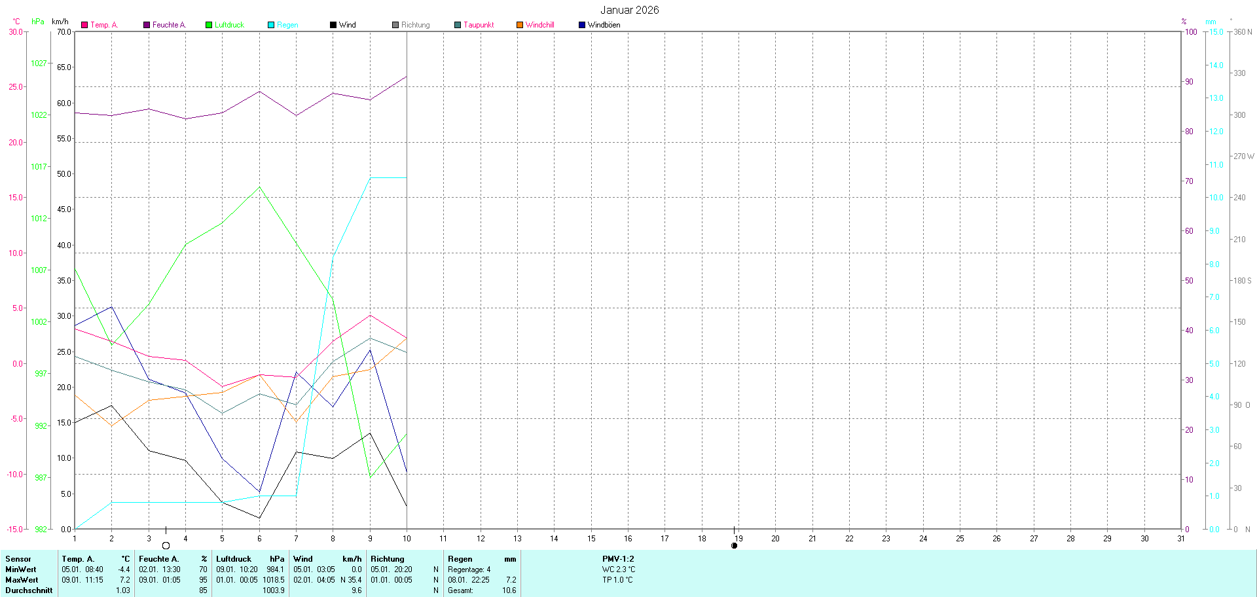Select the Regen column header in table
Image resolution: width=1257 pixels, height=597 pixels.
coord(460,559)
